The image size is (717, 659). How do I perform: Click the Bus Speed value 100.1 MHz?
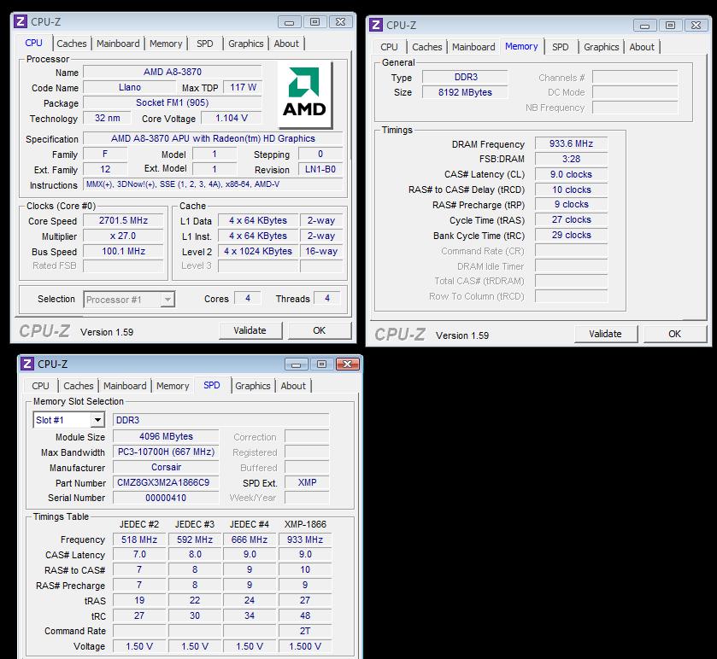[x=123, y=251]
